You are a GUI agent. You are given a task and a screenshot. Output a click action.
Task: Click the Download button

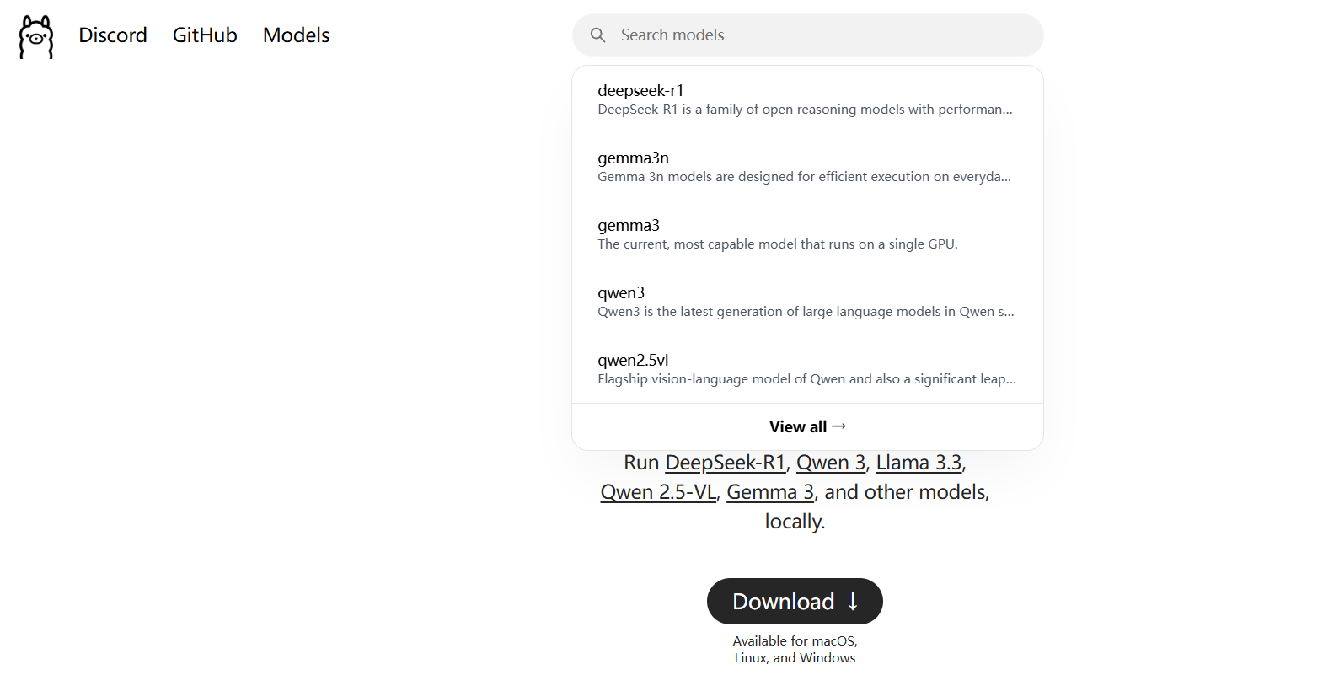click(x=795, y=601)
